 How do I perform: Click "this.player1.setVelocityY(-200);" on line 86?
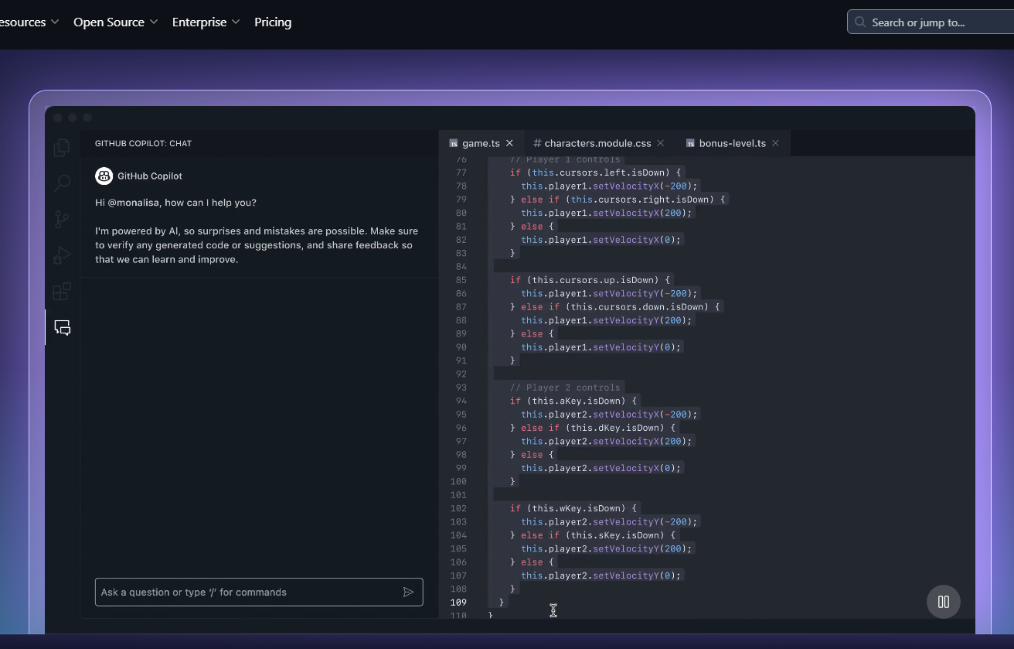pyautogui.click(x=610, y=293)
